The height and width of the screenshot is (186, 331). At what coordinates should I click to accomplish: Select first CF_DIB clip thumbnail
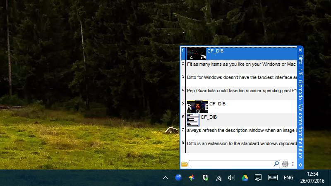tap(196, 54)
